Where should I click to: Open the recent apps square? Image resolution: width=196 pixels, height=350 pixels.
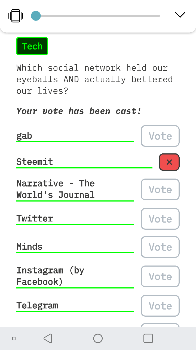tap(148, 339)
